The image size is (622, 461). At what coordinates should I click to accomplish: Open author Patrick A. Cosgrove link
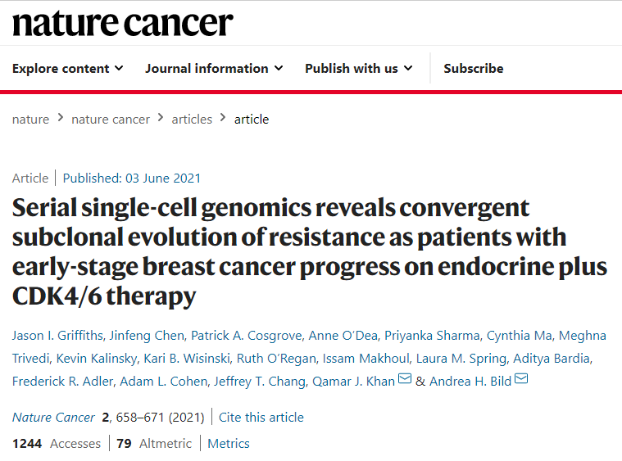click(x=247, y=336)
